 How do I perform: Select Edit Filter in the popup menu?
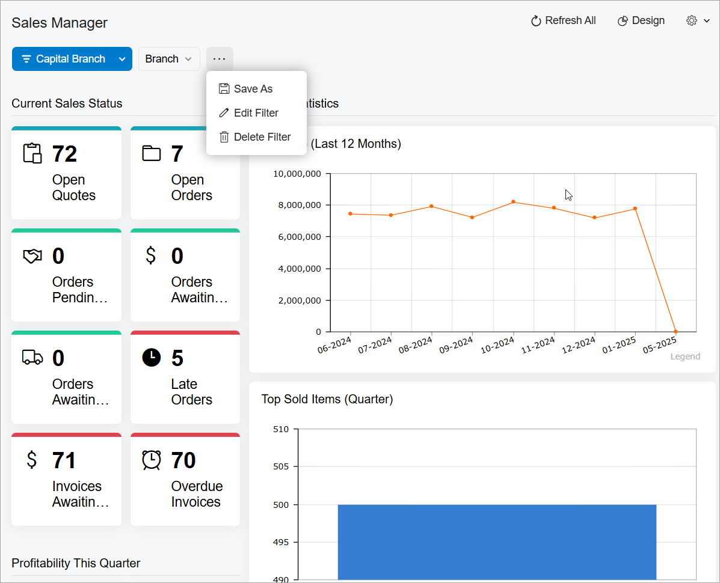tap(256, 113)
